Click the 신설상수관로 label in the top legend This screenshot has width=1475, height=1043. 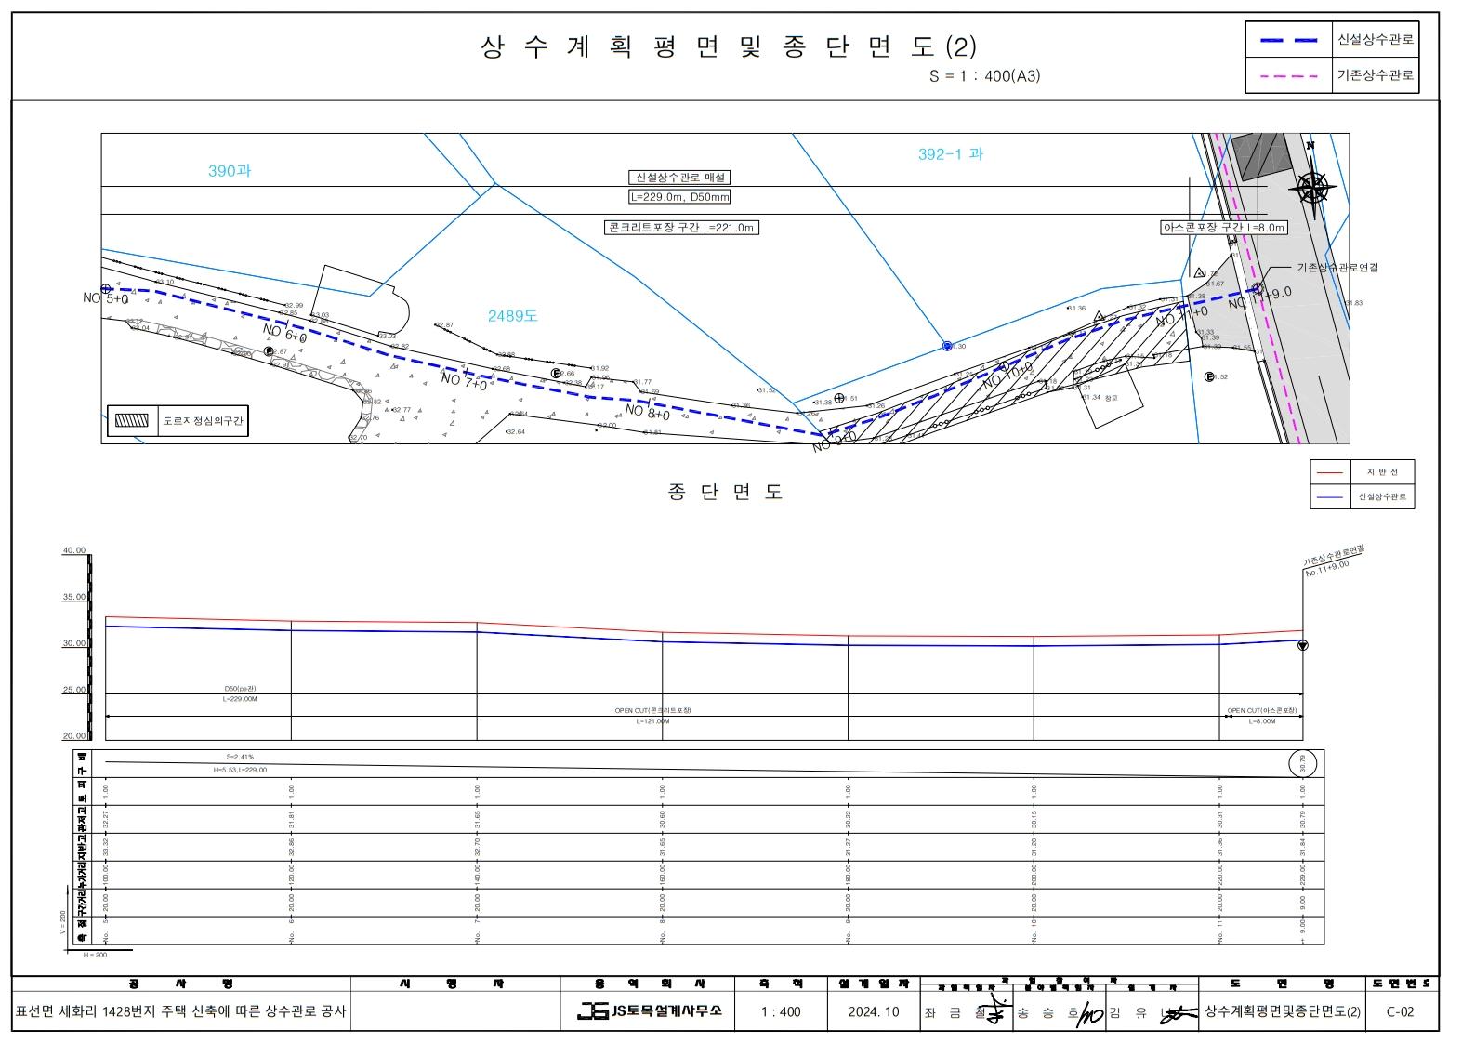[1376, 39]
